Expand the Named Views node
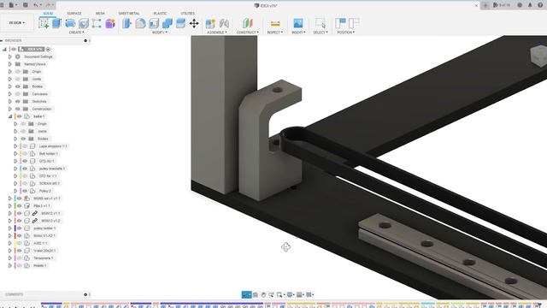 [9, 64]
